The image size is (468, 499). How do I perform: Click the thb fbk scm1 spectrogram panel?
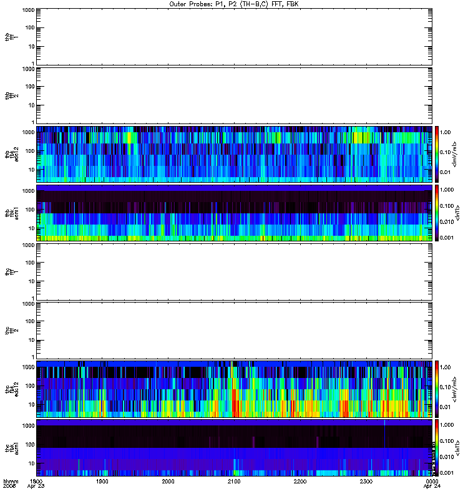tap(235, 213)
